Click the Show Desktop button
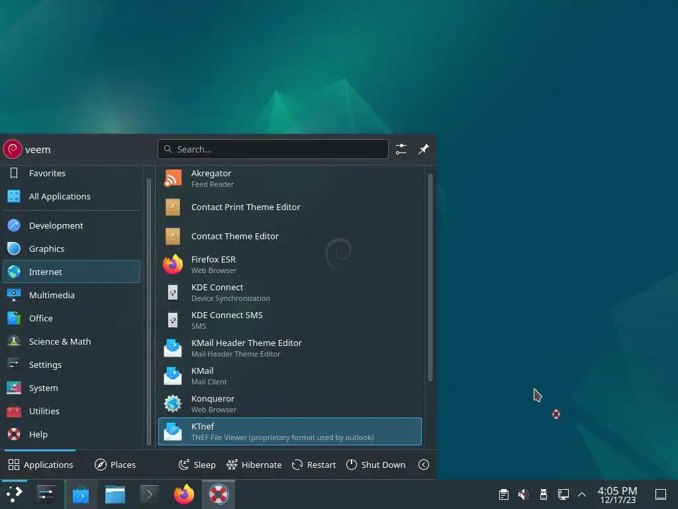Viewport: 678px width, 509px height. click(661, 494)
